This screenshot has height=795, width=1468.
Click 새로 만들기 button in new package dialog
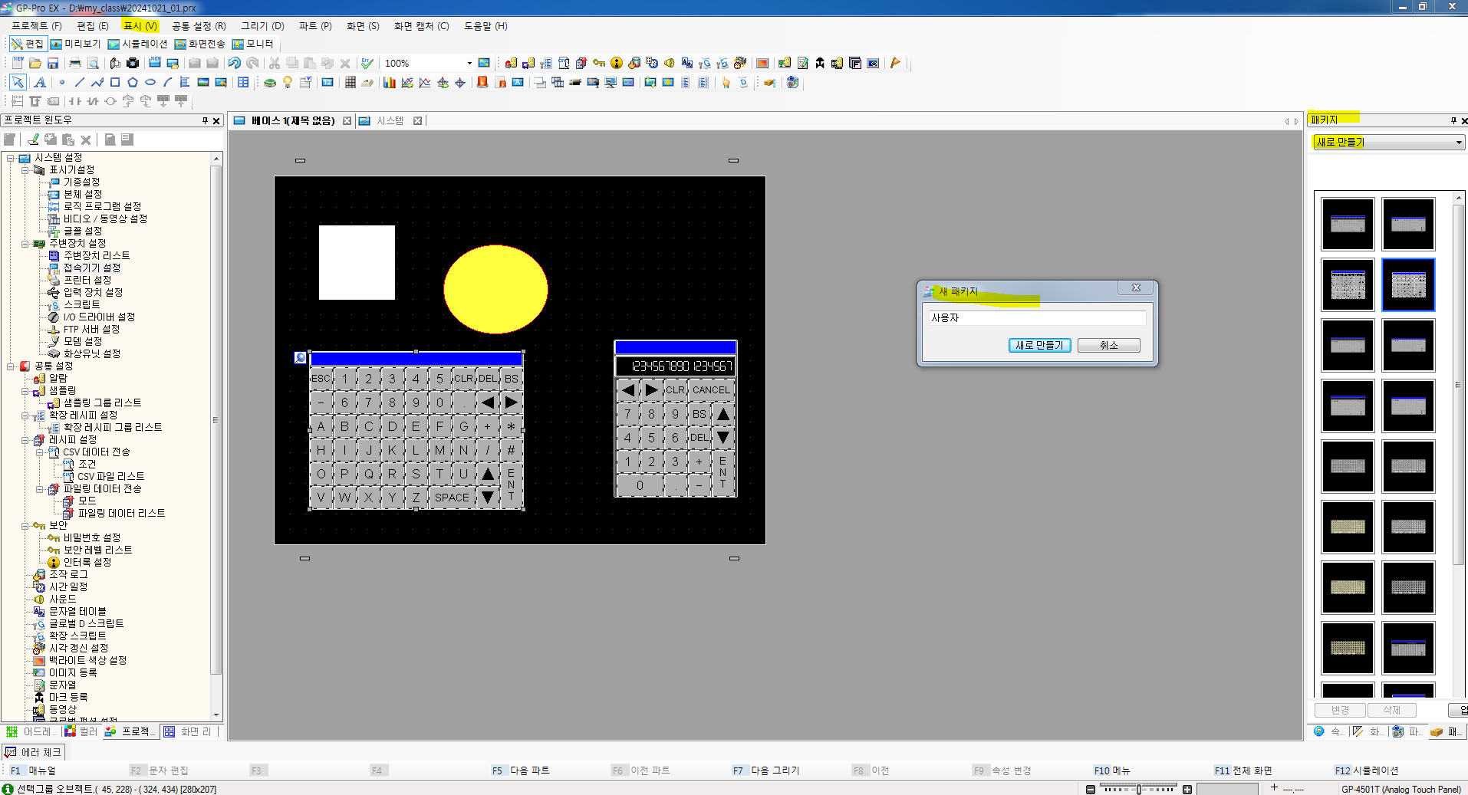point(1039,345)
